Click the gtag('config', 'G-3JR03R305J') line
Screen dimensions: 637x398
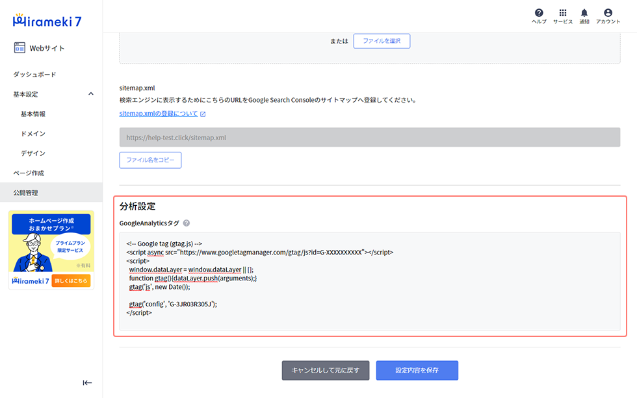[173, 304]
